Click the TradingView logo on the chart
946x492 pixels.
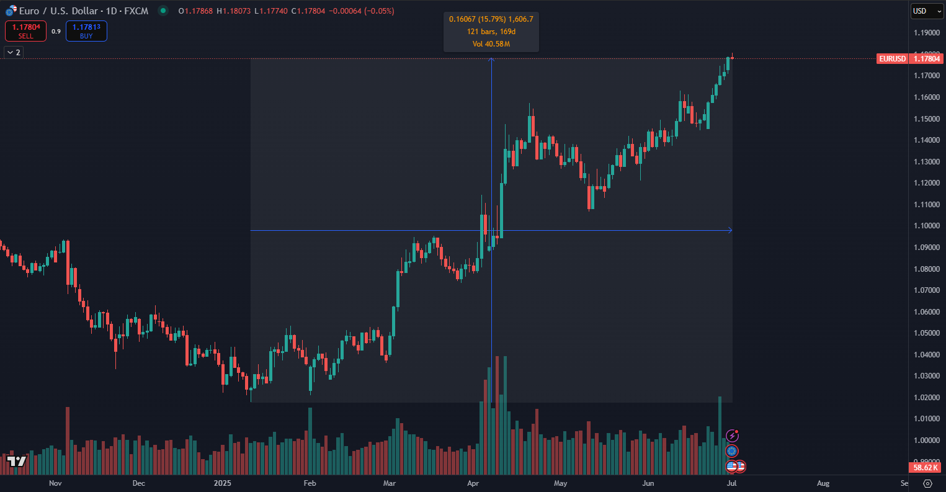(17, 461)
